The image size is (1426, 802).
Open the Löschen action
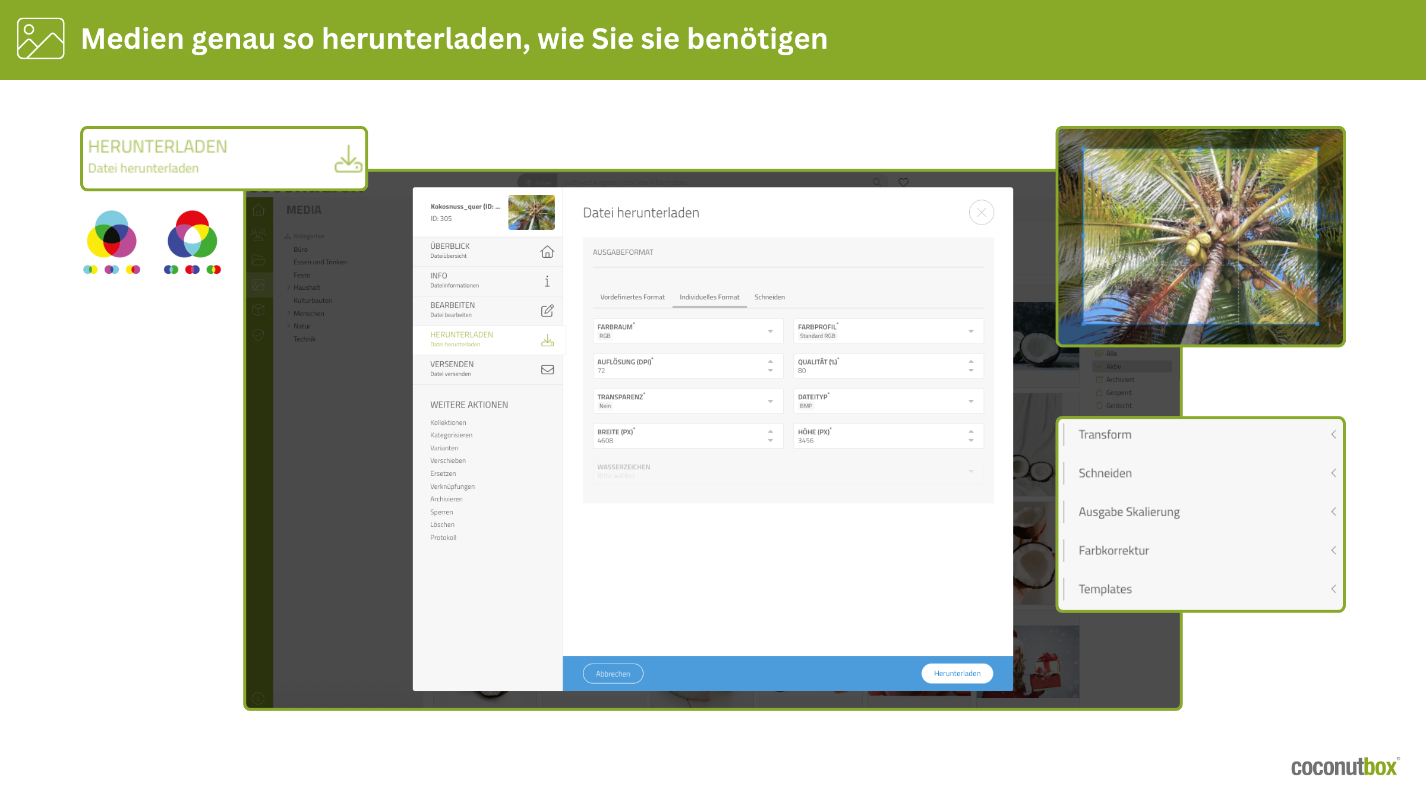[x=442, y=525]
